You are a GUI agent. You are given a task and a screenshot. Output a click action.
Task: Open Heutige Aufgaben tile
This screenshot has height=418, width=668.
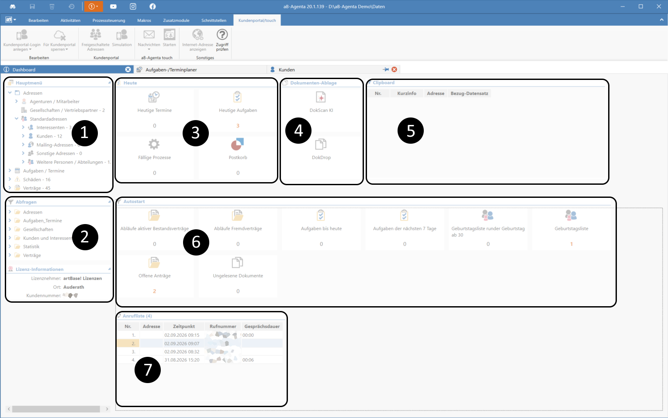coord(238,109)
